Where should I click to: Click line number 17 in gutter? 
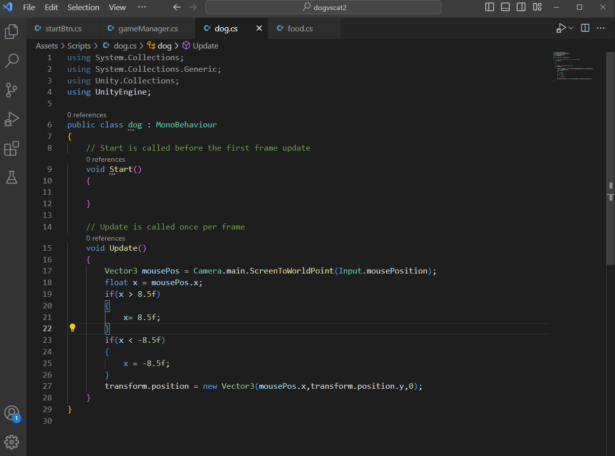(48, 271)
